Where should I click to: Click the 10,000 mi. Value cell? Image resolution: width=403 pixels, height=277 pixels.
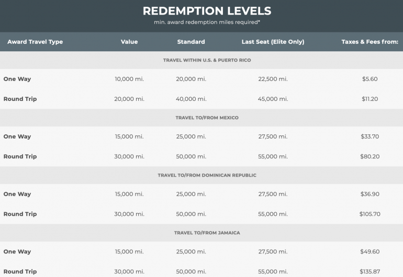tap(129, 79)
